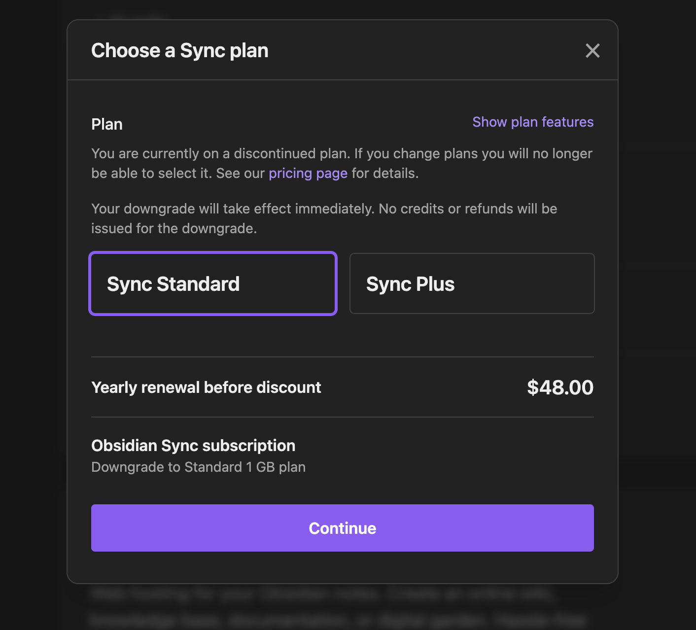Click "Downgrade to Standard 1 GB plan" text

pyautogui.click(x=198, y=467)
